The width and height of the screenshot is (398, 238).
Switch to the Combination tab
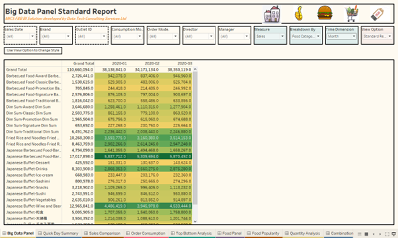[x=339, y=233]
